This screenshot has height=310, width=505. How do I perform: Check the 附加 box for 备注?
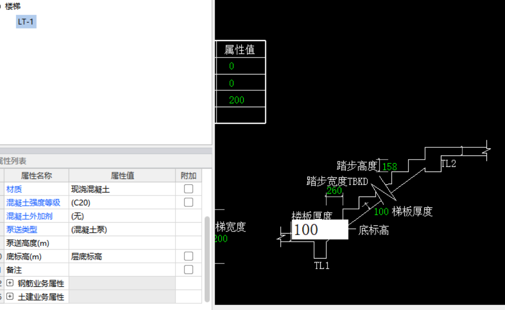(188, 270)
